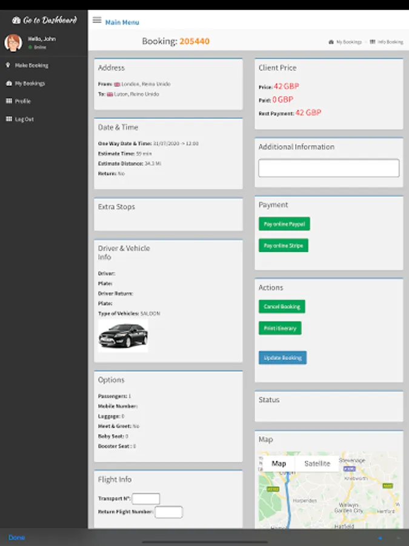The width and height of the screenshot is (409, 546).
Task: Select Log Out in sidebar
Action: pyautogui.click(x=24, y=119)
